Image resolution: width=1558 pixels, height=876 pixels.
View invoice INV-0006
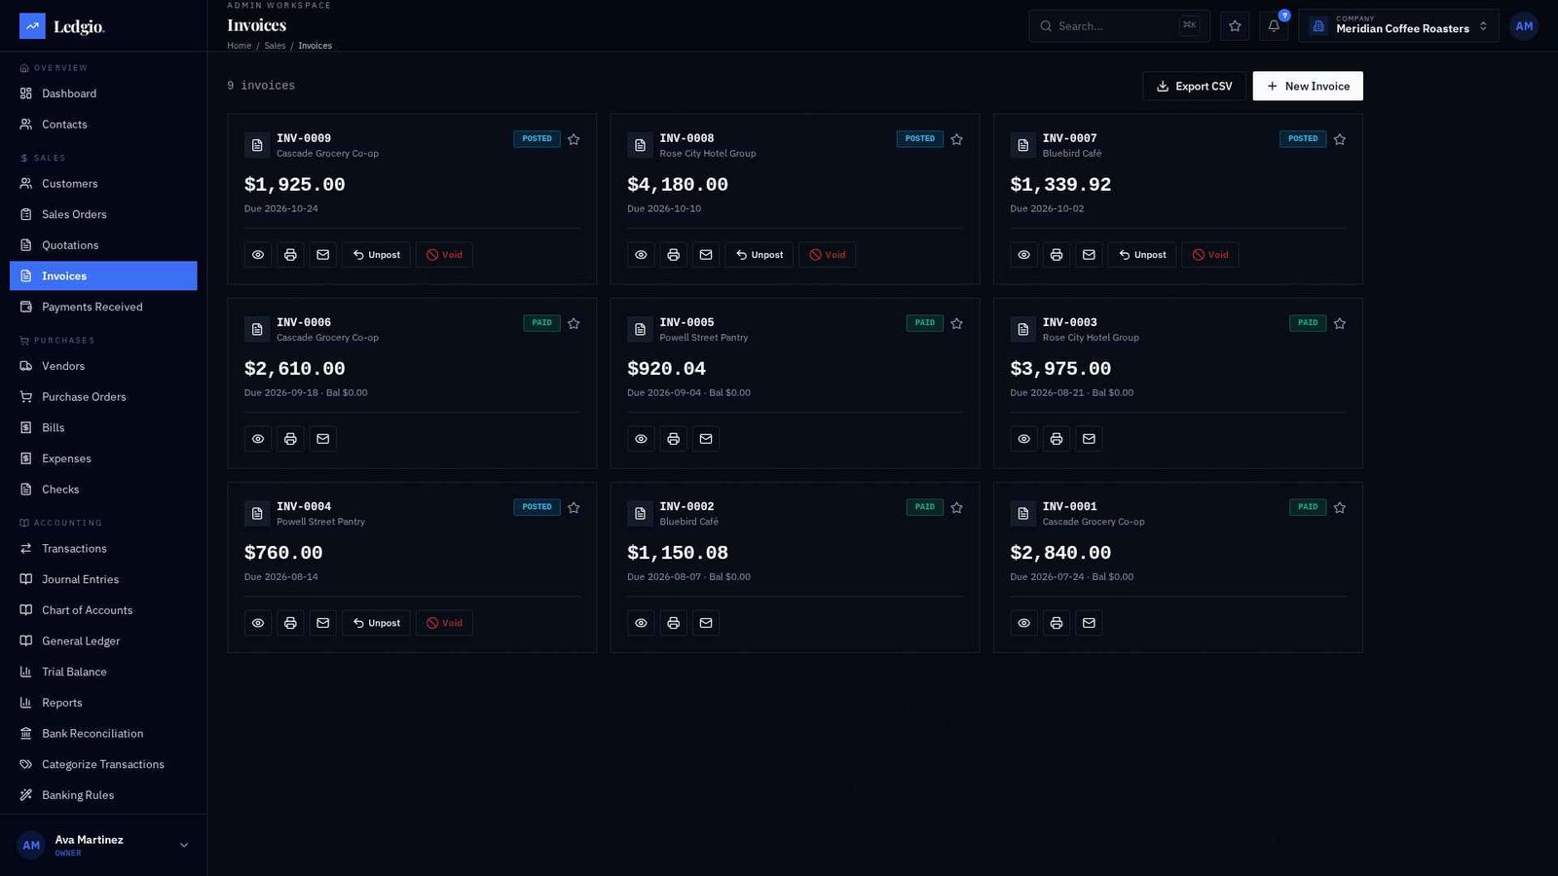coord(258,439)
